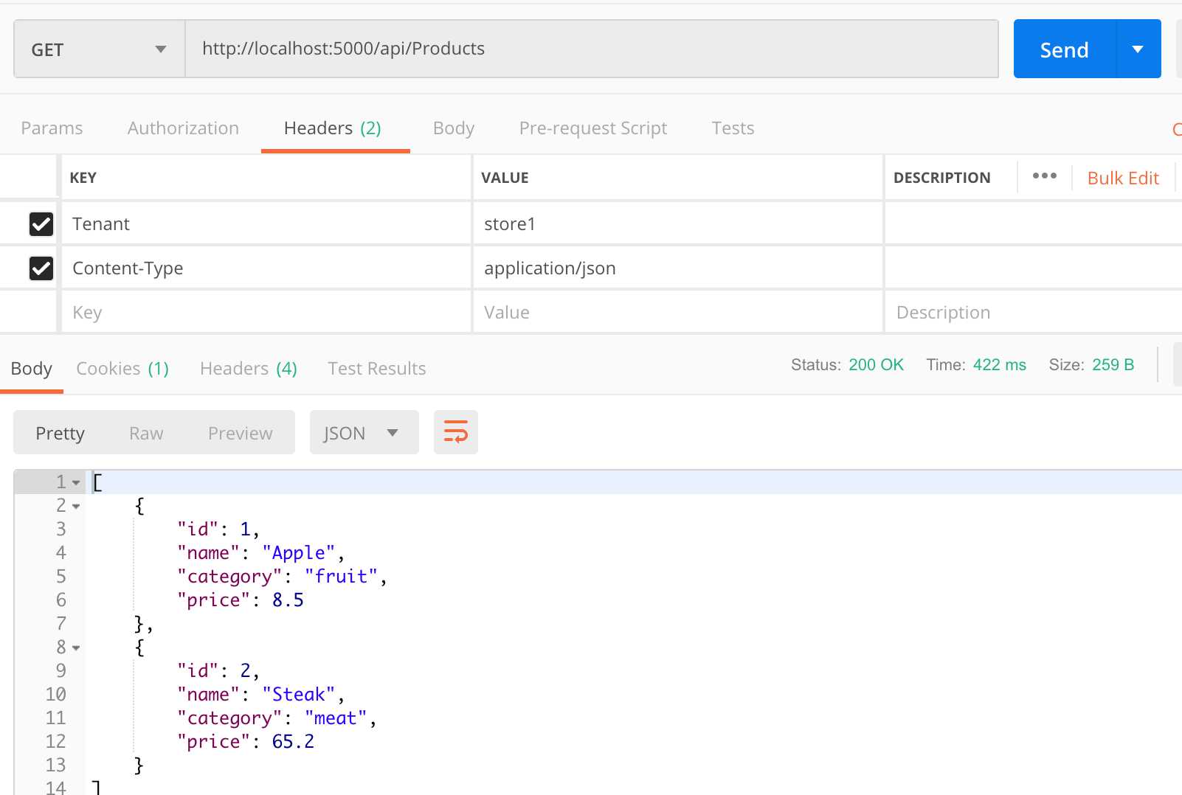Image resolution: width=1182 pixels, height=795 pixels.
Task: Click the wrap lines icon button
Action: pyautogui.click(x=455, y=432)
